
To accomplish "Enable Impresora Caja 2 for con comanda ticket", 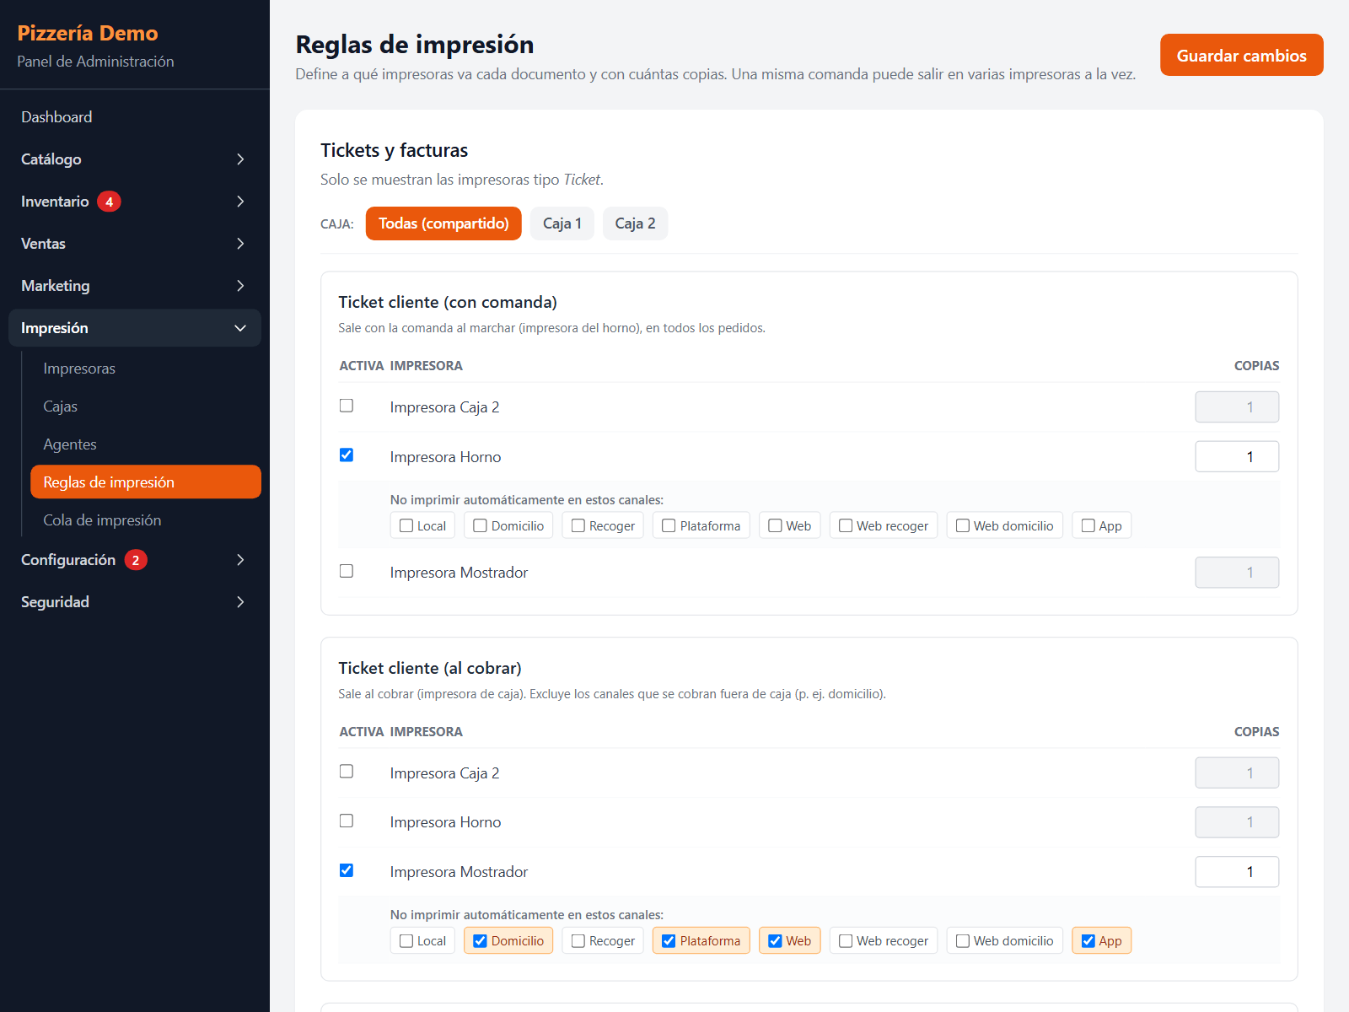I will [x=347, y=406].
